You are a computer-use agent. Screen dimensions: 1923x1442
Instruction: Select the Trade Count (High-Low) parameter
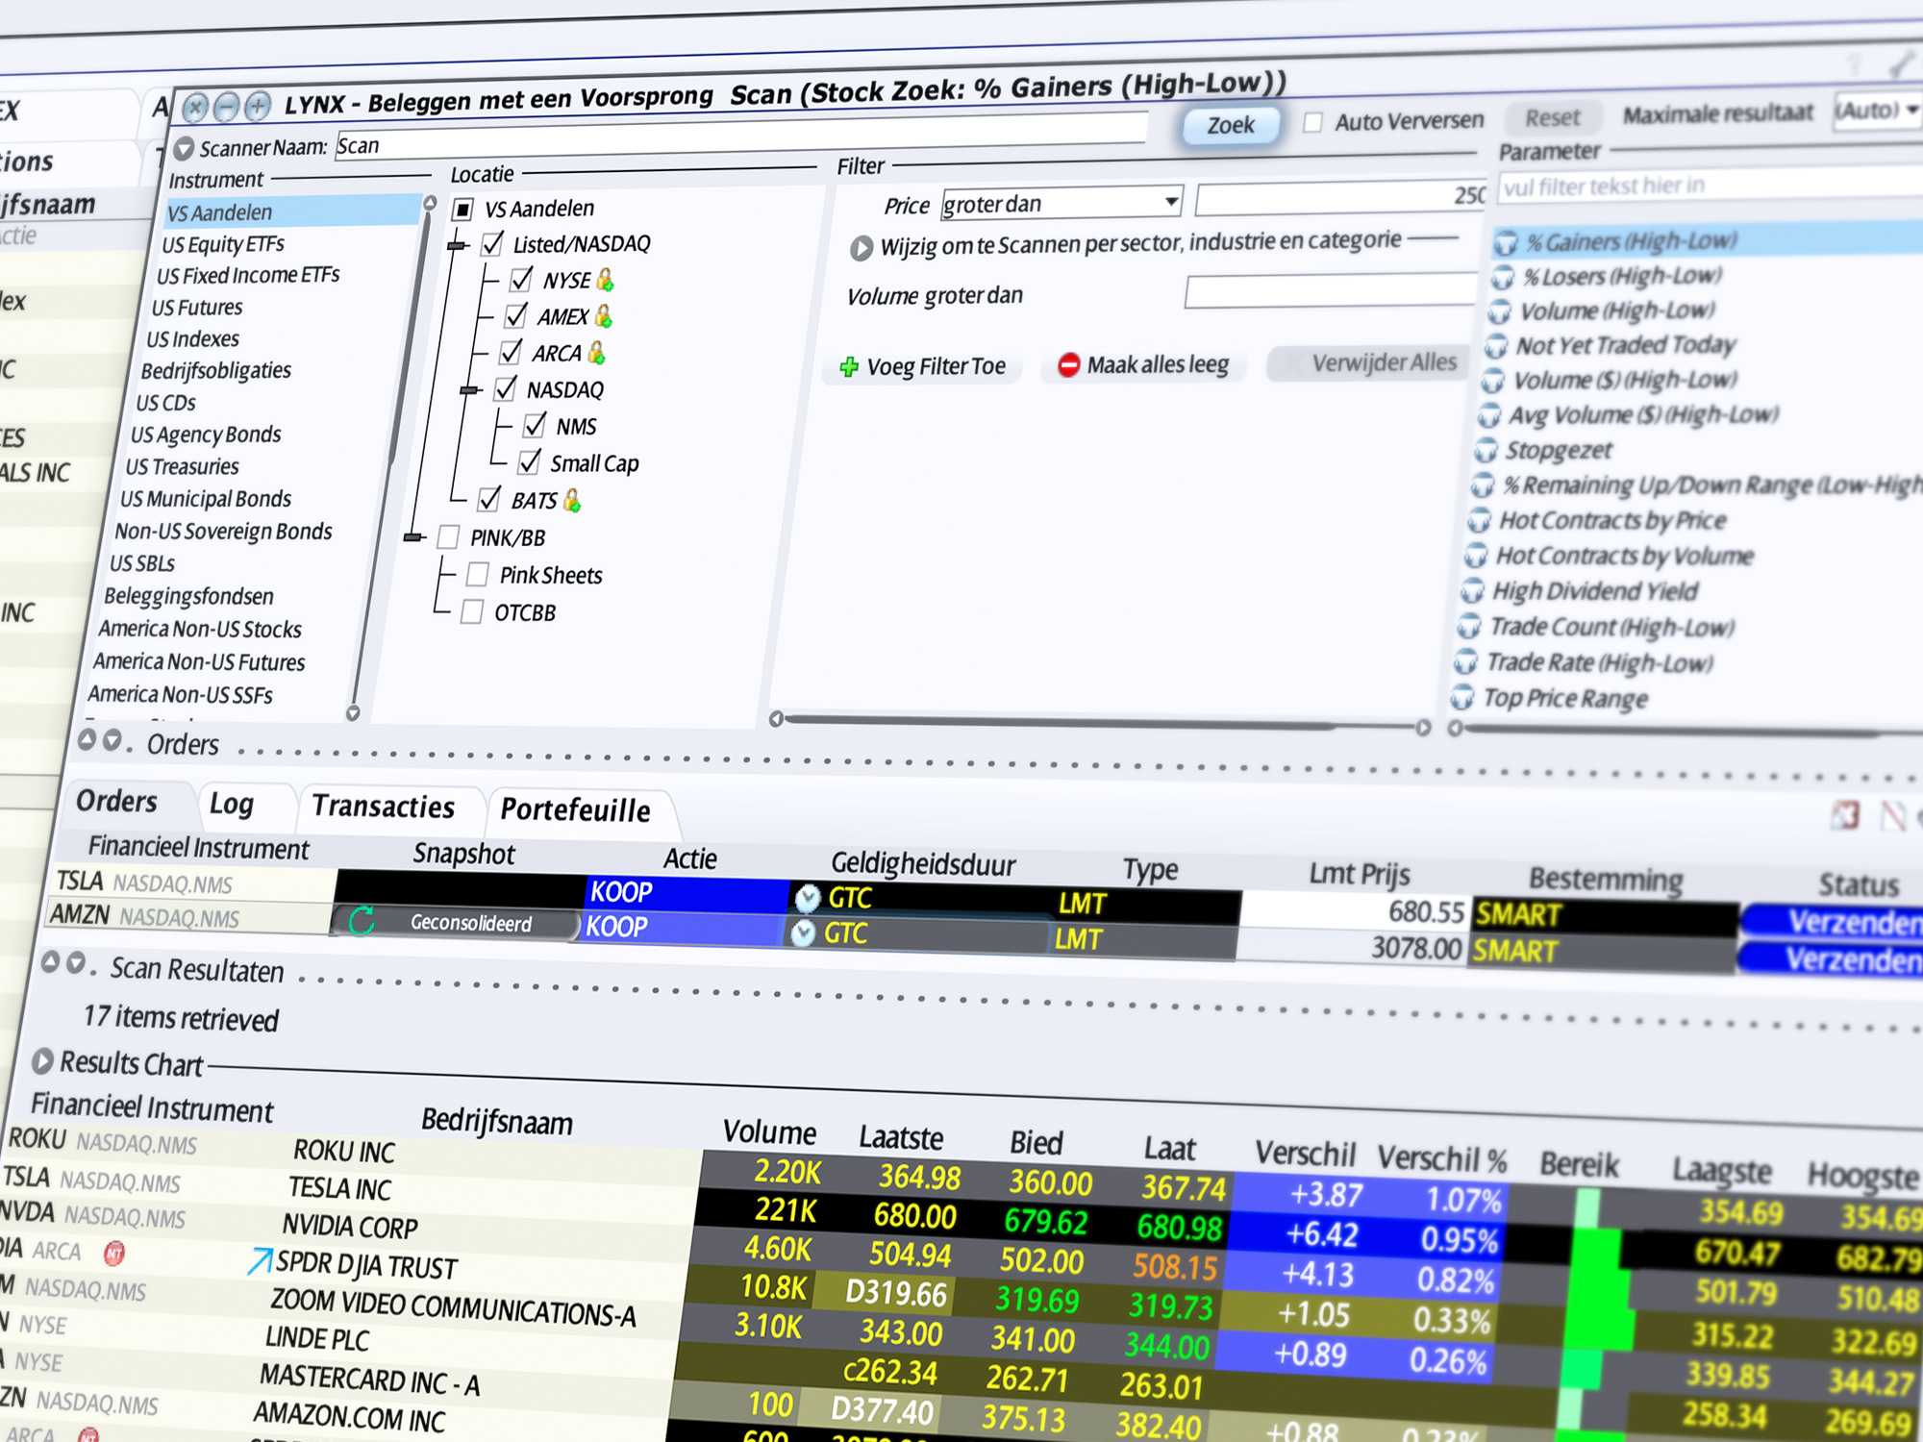tap(1611, 627)
